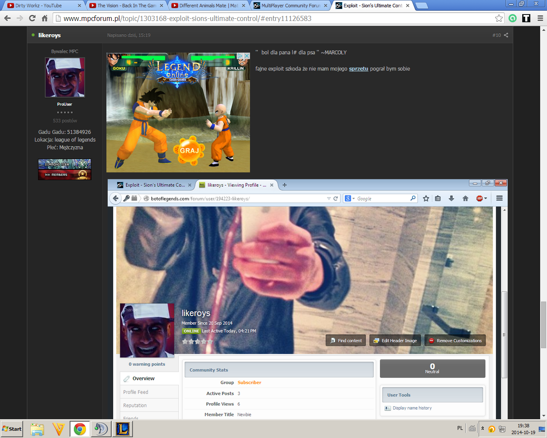
Task: Click the black T extension icon in Chrome
Action: coord(526,18)
